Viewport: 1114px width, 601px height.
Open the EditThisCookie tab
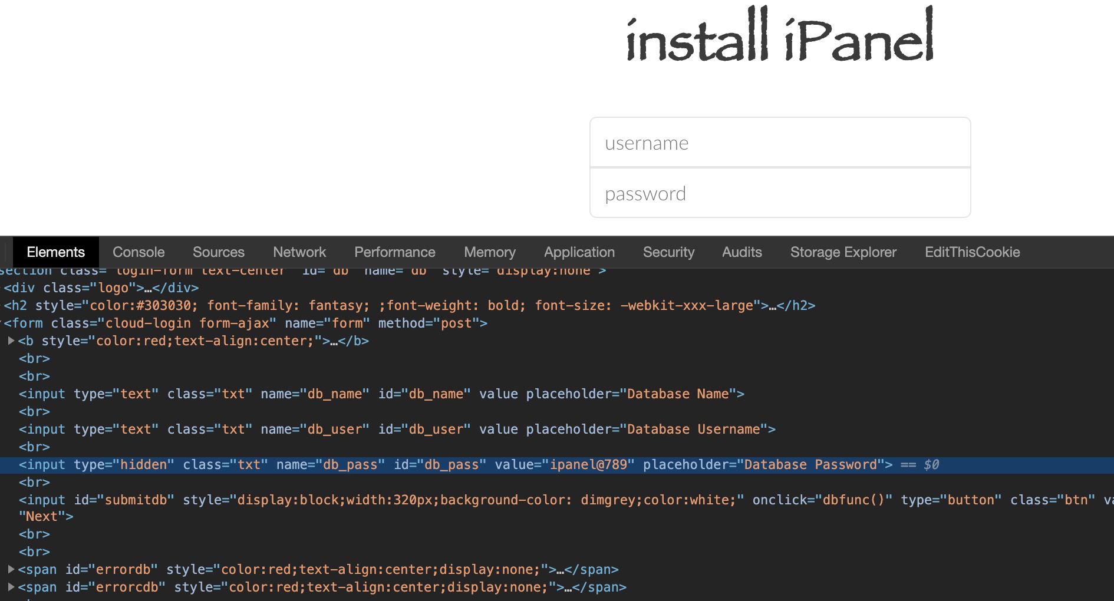(x=972, y=252)
